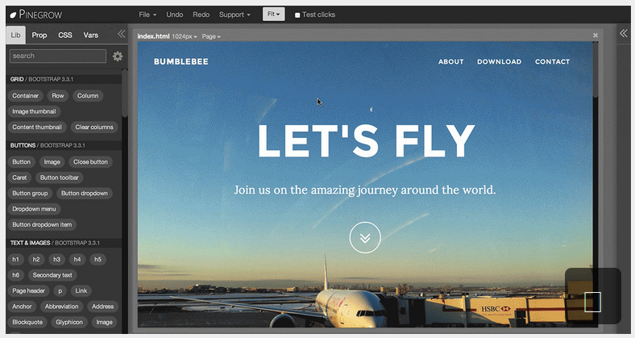The height and width of the screenshot is (338, 635).
Task: Open the Support menu
Action: click(x=234, y=15)
